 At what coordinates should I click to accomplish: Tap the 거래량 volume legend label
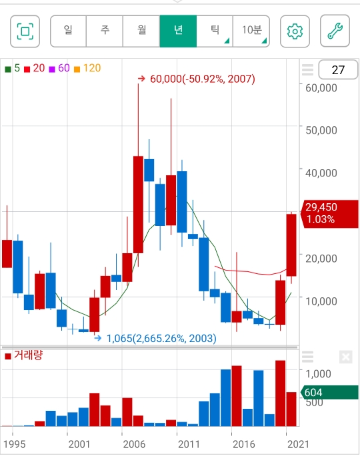[x=24, y=355]
